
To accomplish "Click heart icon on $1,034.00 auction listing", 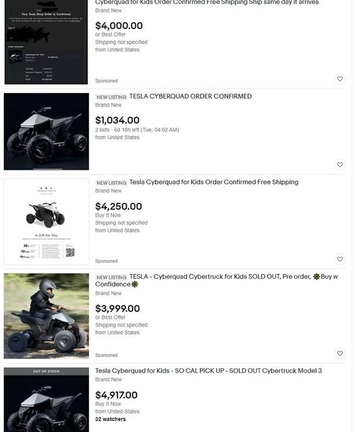I will tap(340, 165).
